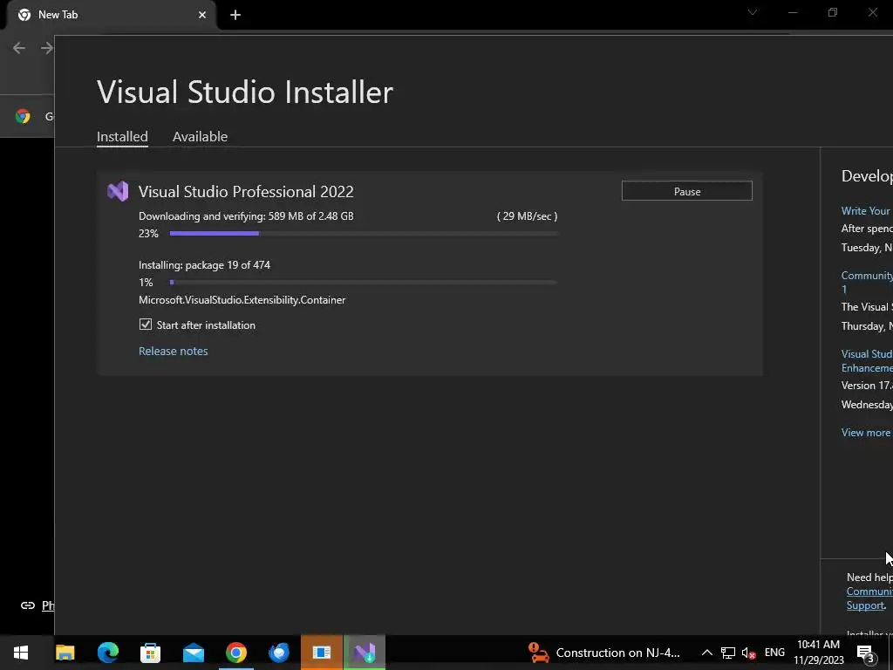The image size is (893, 670).
Task: Open the Write Your news article link
Action: 866,211
